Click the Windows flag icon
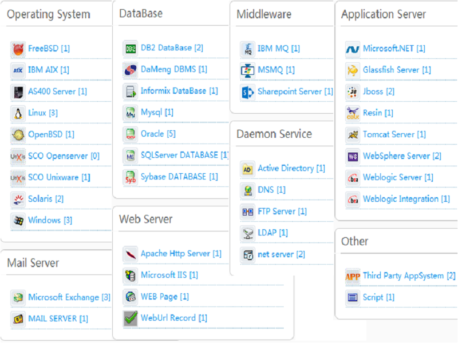Image resolution: width=458 pixels, height=343 pixels. point(18,221)
